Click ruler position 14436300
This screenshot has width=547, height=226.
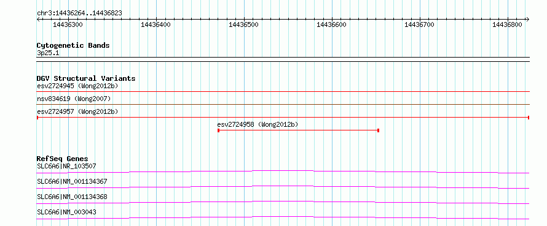[68, 25]
